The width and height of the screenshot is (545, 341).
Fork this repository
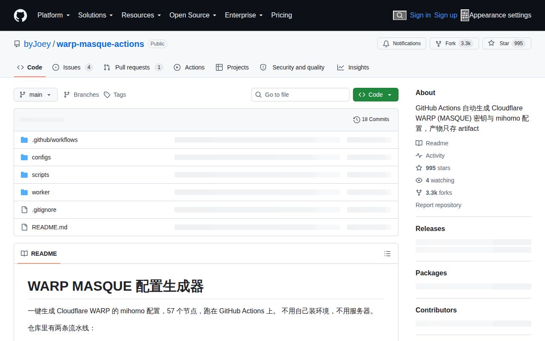(x=454, y=43)
